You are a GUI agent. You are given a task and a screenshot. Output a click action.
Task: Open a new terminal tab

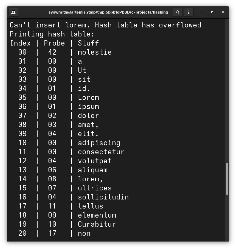[13, 12]
